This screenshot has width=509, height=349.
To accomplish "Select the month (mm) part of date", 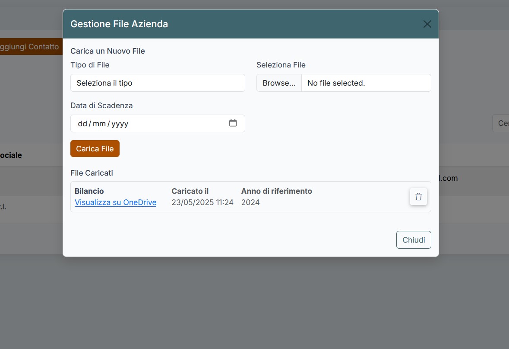I will [x=99, y=124].
